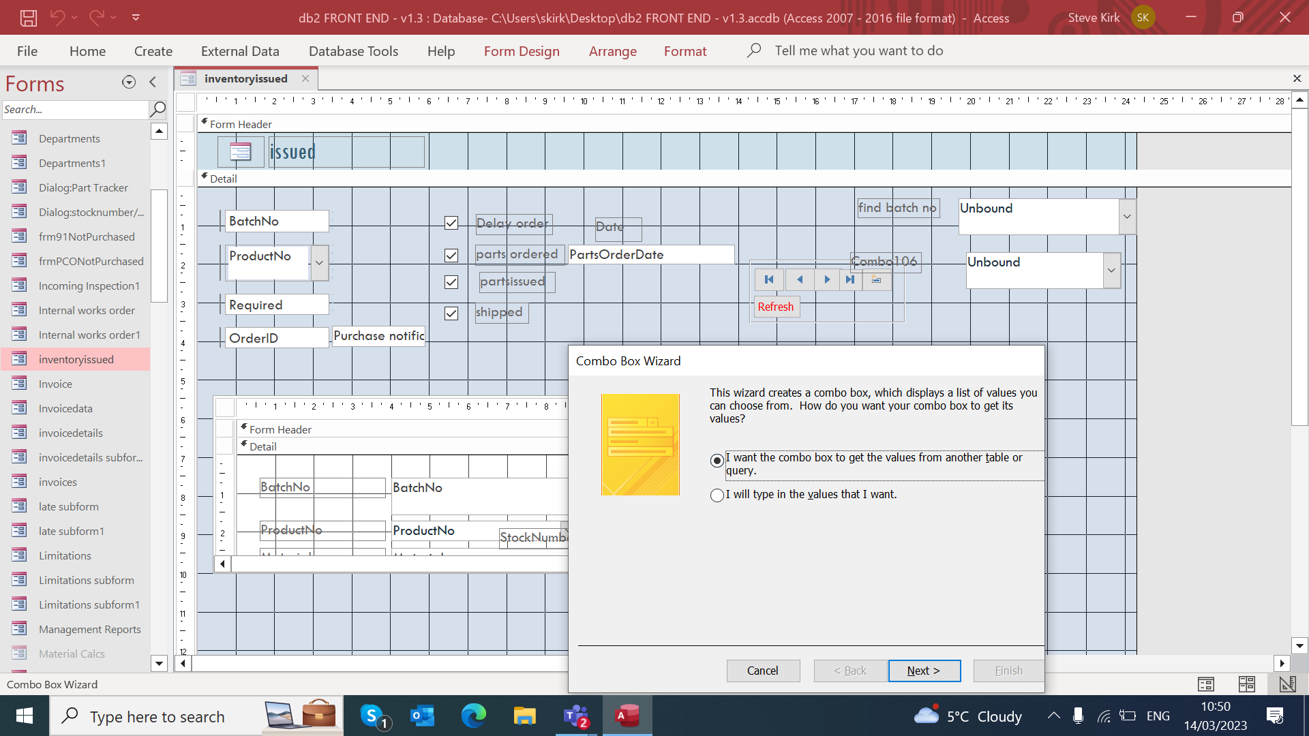This screenshot has height=736, width=1309.
Task: Click First Record navigation button
Action: point(769,279)
